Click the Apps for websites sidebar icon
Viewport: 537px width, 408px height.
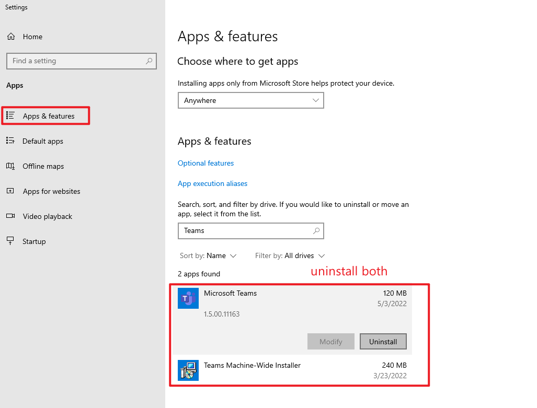(x=10, y=191)
